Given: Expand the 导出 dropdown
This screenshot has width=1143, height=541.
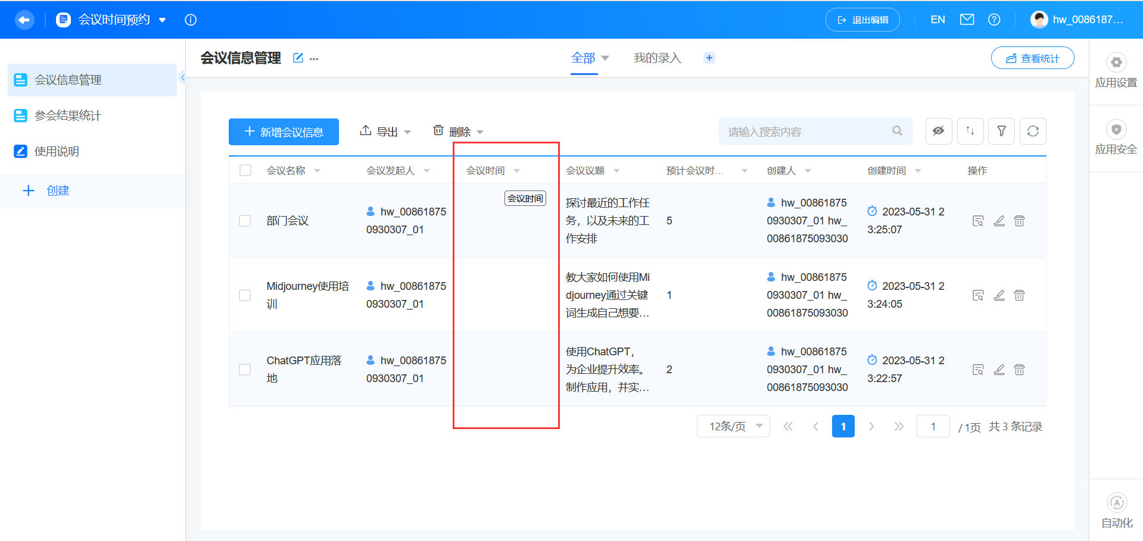Looking at the screenshot, I should pos(407,131).
